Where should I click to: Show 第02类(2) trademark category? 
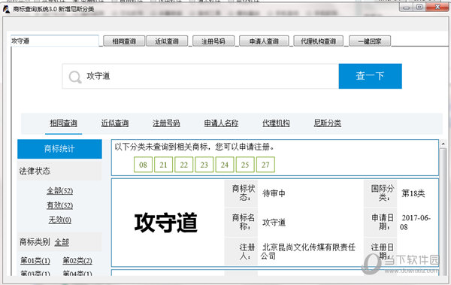(77, 260)
